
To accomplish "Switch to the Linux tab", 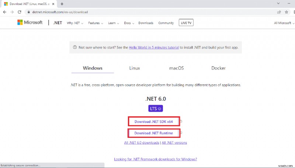I will (135, 68).
